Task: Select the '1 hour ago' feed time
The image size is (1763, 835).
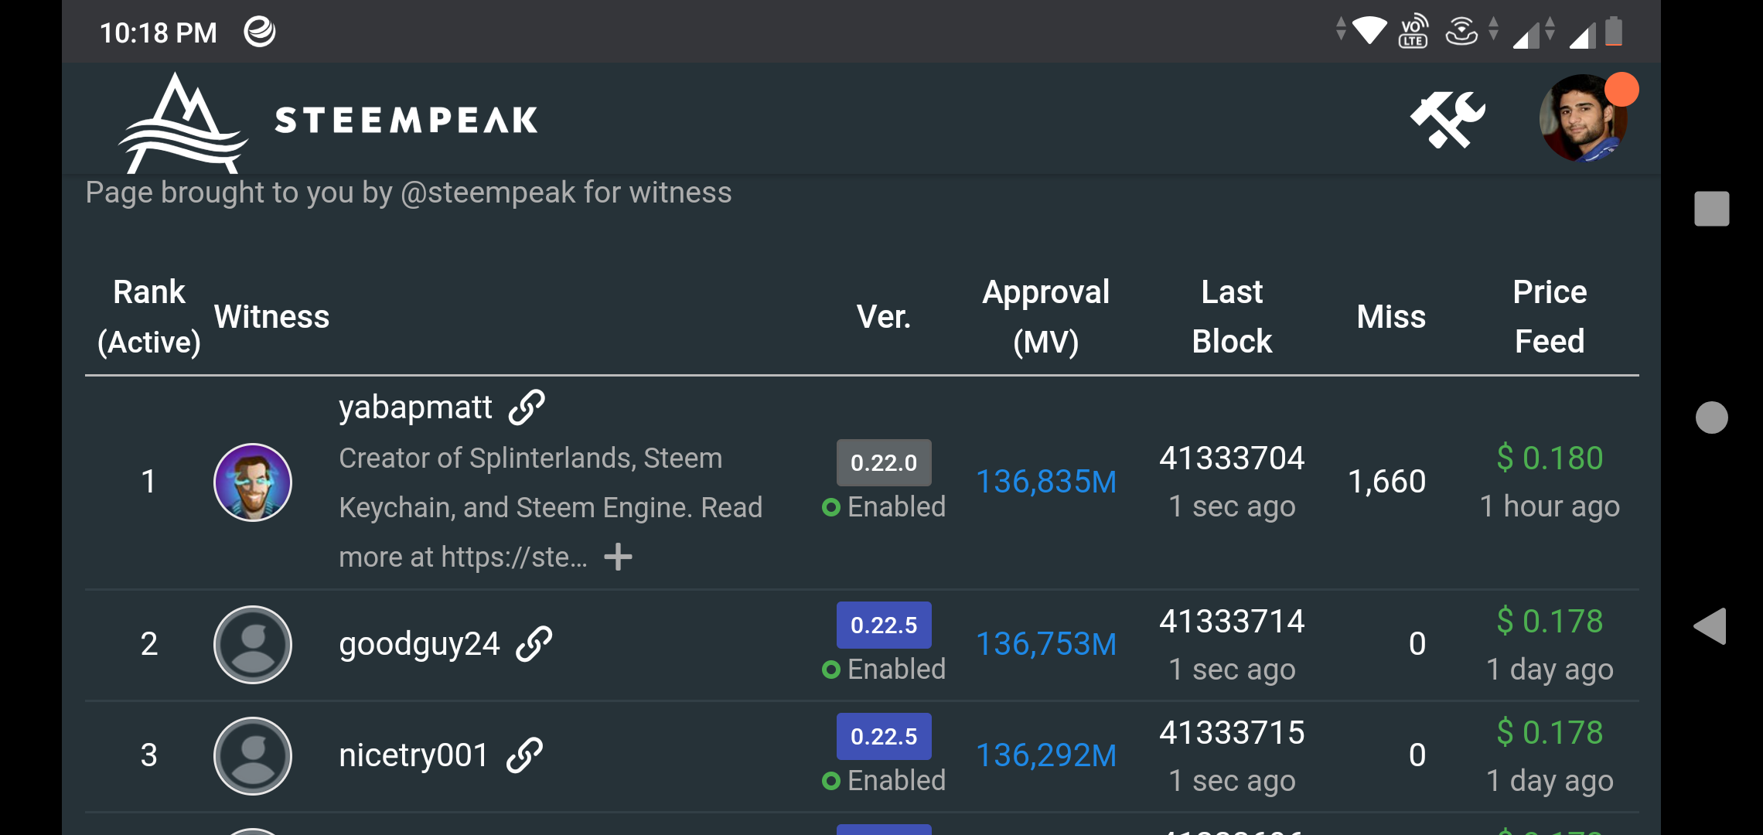Action: pos(1550,507)
